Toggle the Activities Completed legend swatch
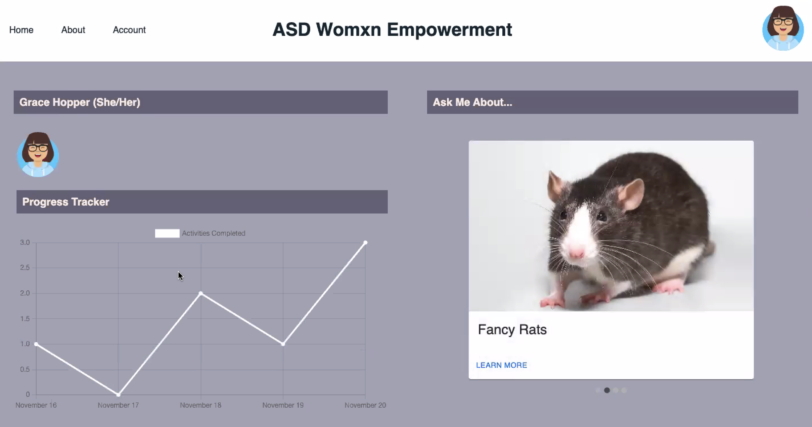The width and height of the screenshot is (812, 427). click(167, 233)
